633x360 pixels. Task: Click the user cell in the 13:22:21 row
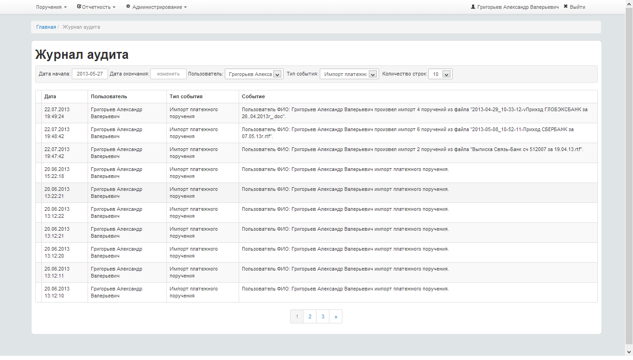coord(127,193)
